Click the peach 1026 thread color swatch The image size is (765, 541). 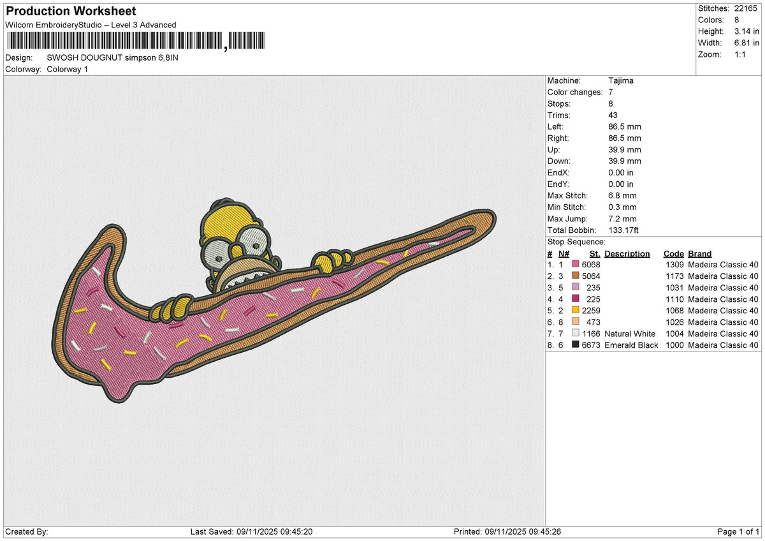click(x=576, y=322)
